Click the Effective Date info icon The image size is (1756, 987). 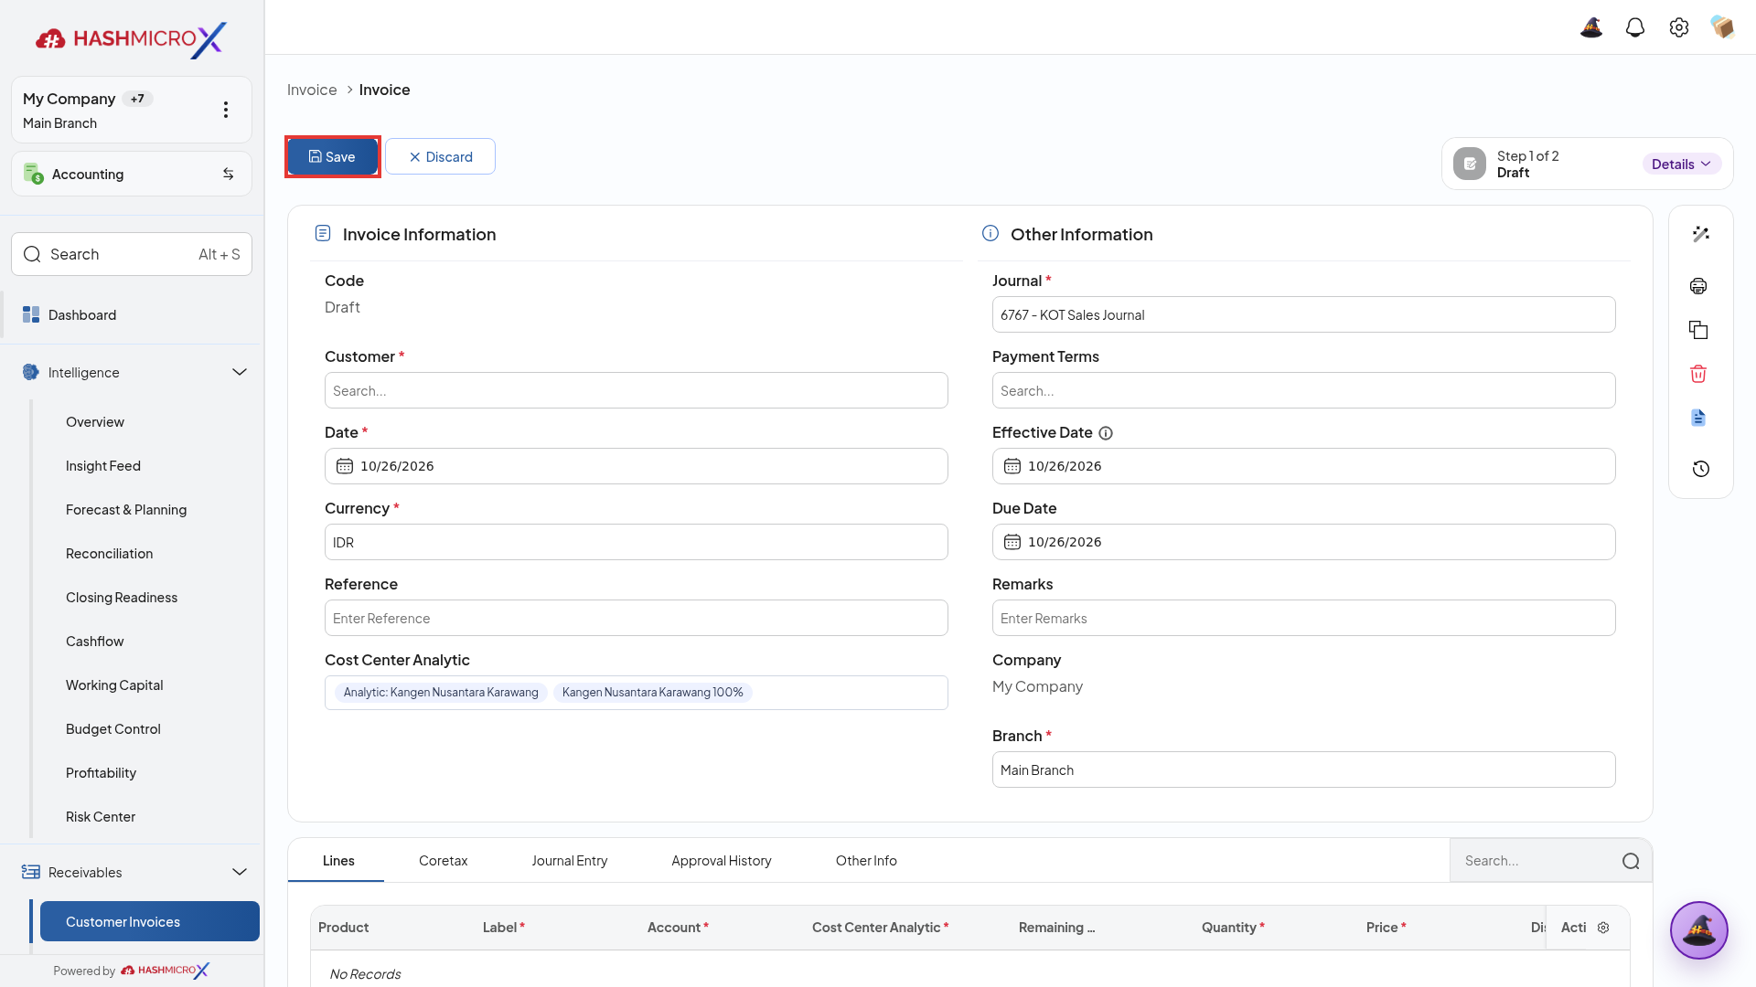coord(1106,433)
